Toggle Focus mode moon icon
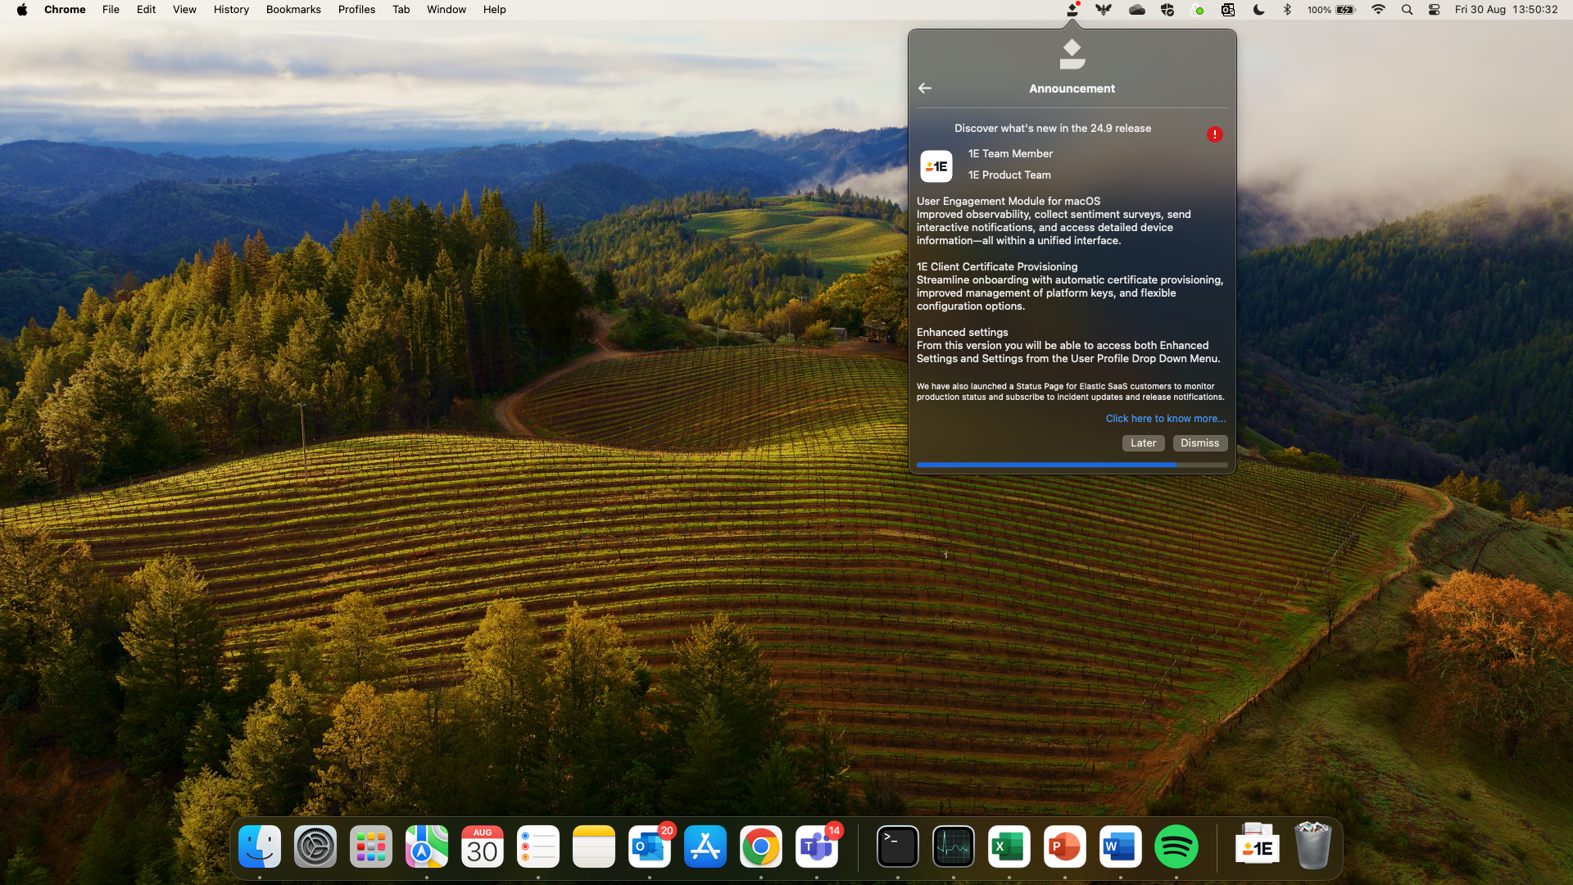This screenshot has width=1573, height=885. [1258, 10]
